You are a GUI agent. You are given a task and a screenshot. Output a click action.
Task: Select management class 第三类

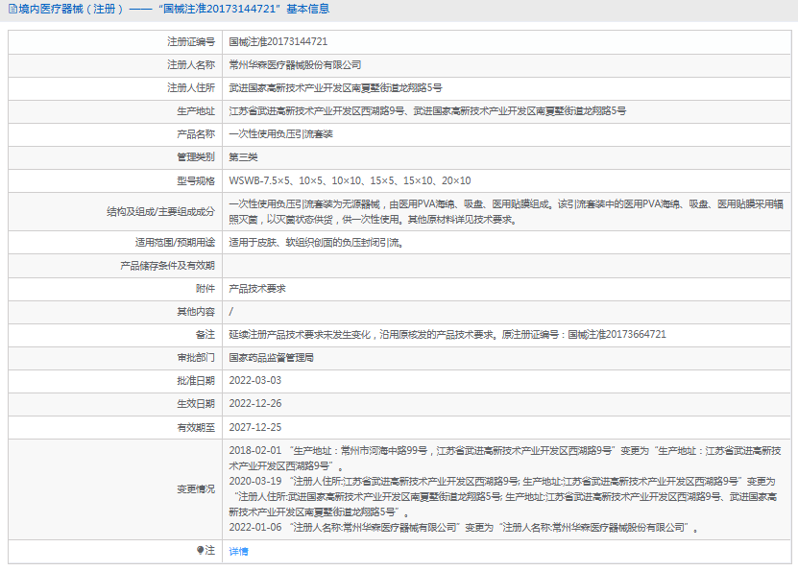tap(243, 157)
